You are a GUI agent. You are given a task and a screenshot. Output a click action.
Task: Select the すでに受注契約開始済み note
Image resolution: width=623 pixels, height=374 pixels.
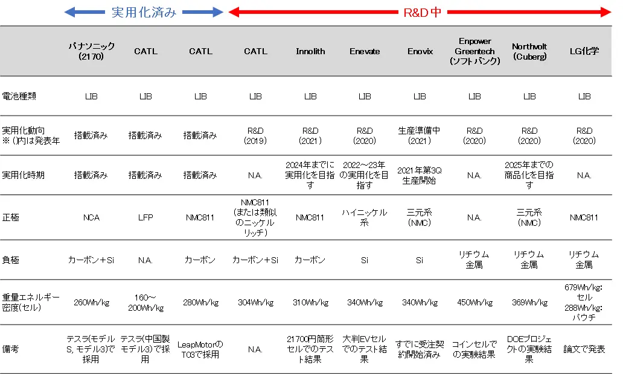[419, 349]
